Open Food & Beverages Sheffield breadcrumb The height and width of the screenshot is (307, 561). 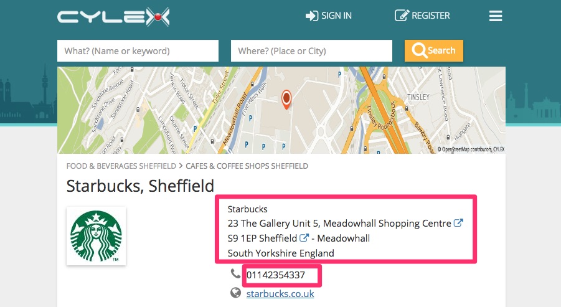[x=121, y=166]
